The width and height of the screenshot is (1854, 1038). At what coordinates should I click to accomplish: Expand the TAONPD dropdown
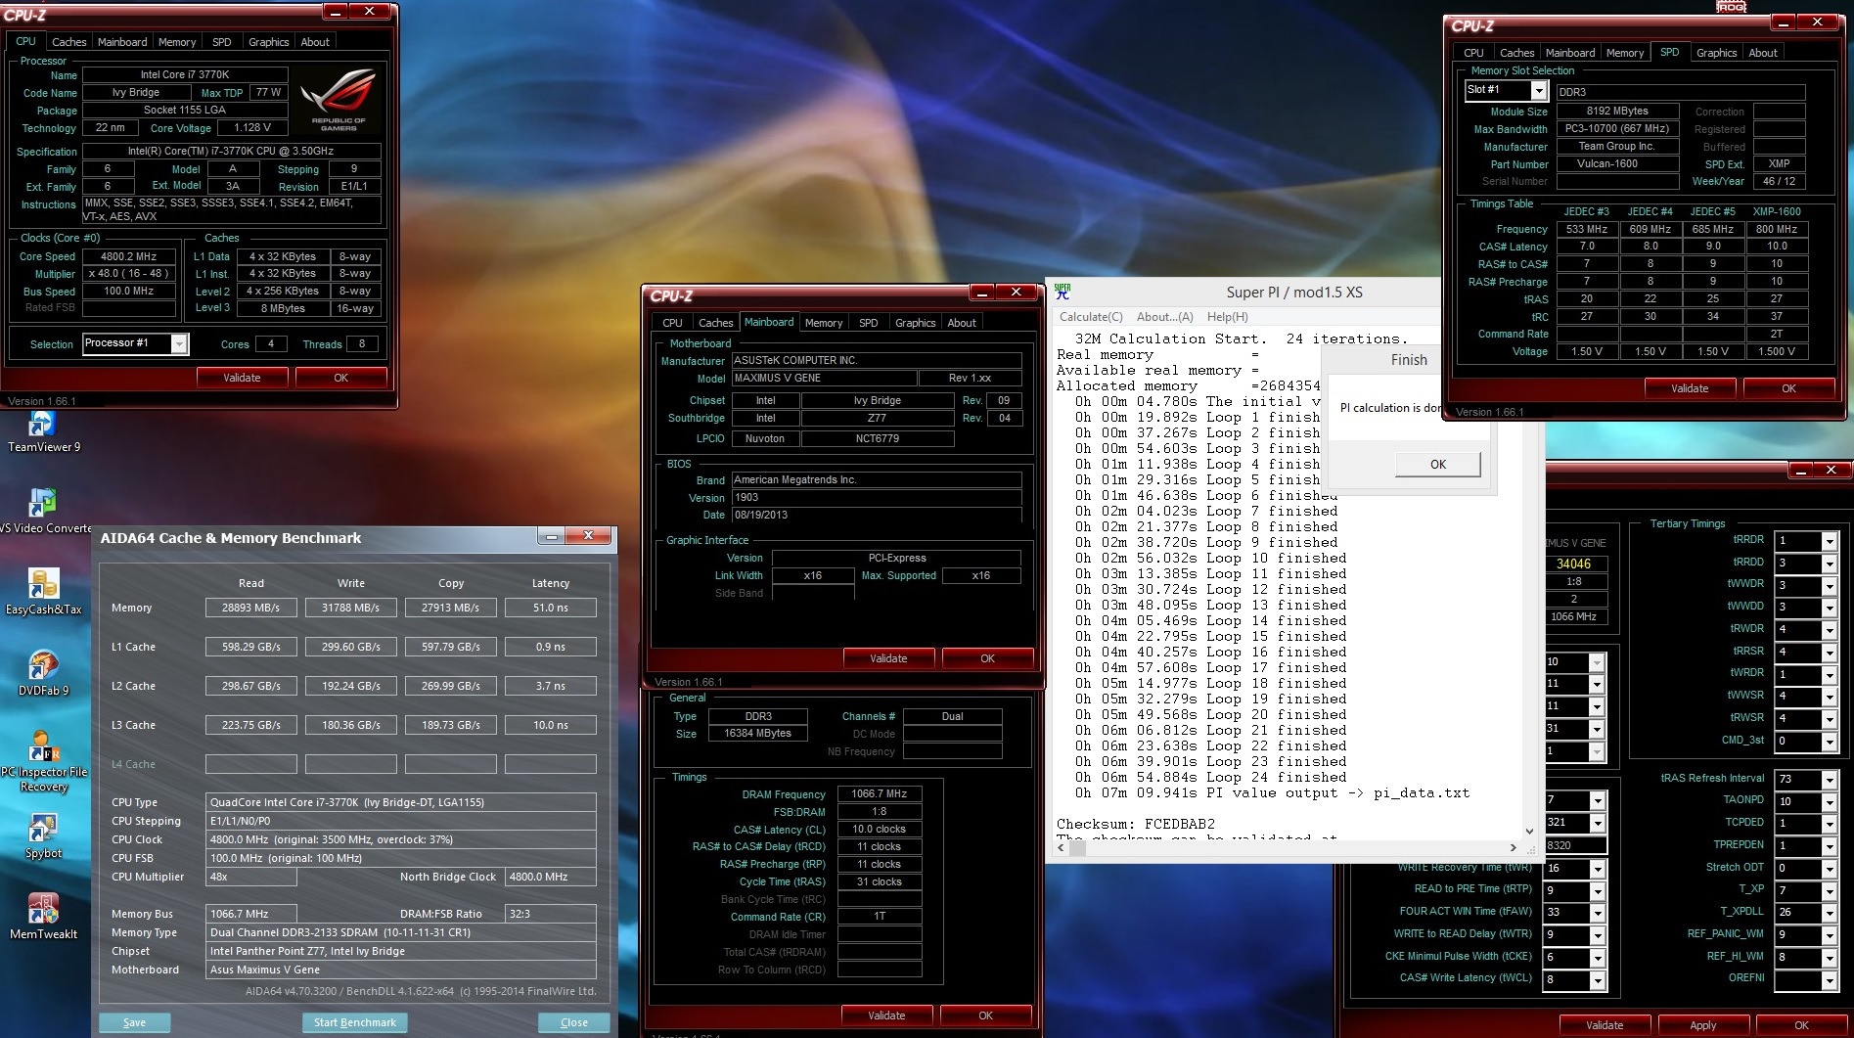(x=1829, y=802)
